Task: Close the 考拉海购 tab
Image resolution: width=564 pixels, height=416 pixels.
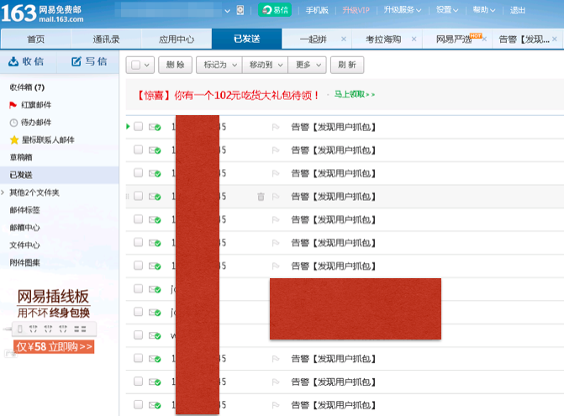Action: click(x=412, y=39)
